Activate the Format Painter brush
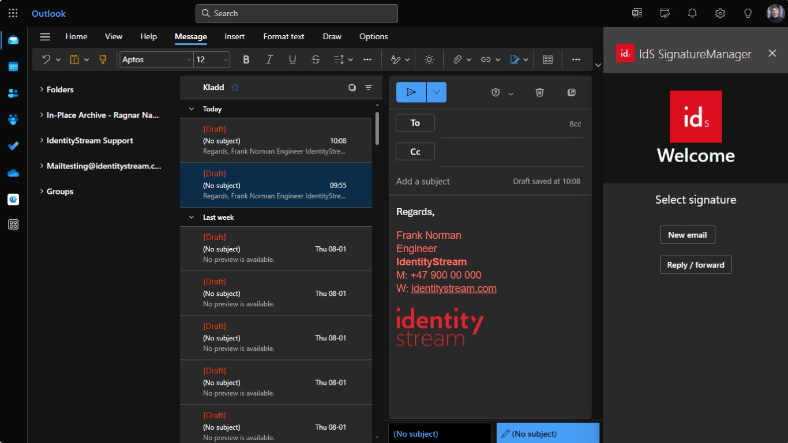The image size is (788, 443). click(x=103, y=59)
